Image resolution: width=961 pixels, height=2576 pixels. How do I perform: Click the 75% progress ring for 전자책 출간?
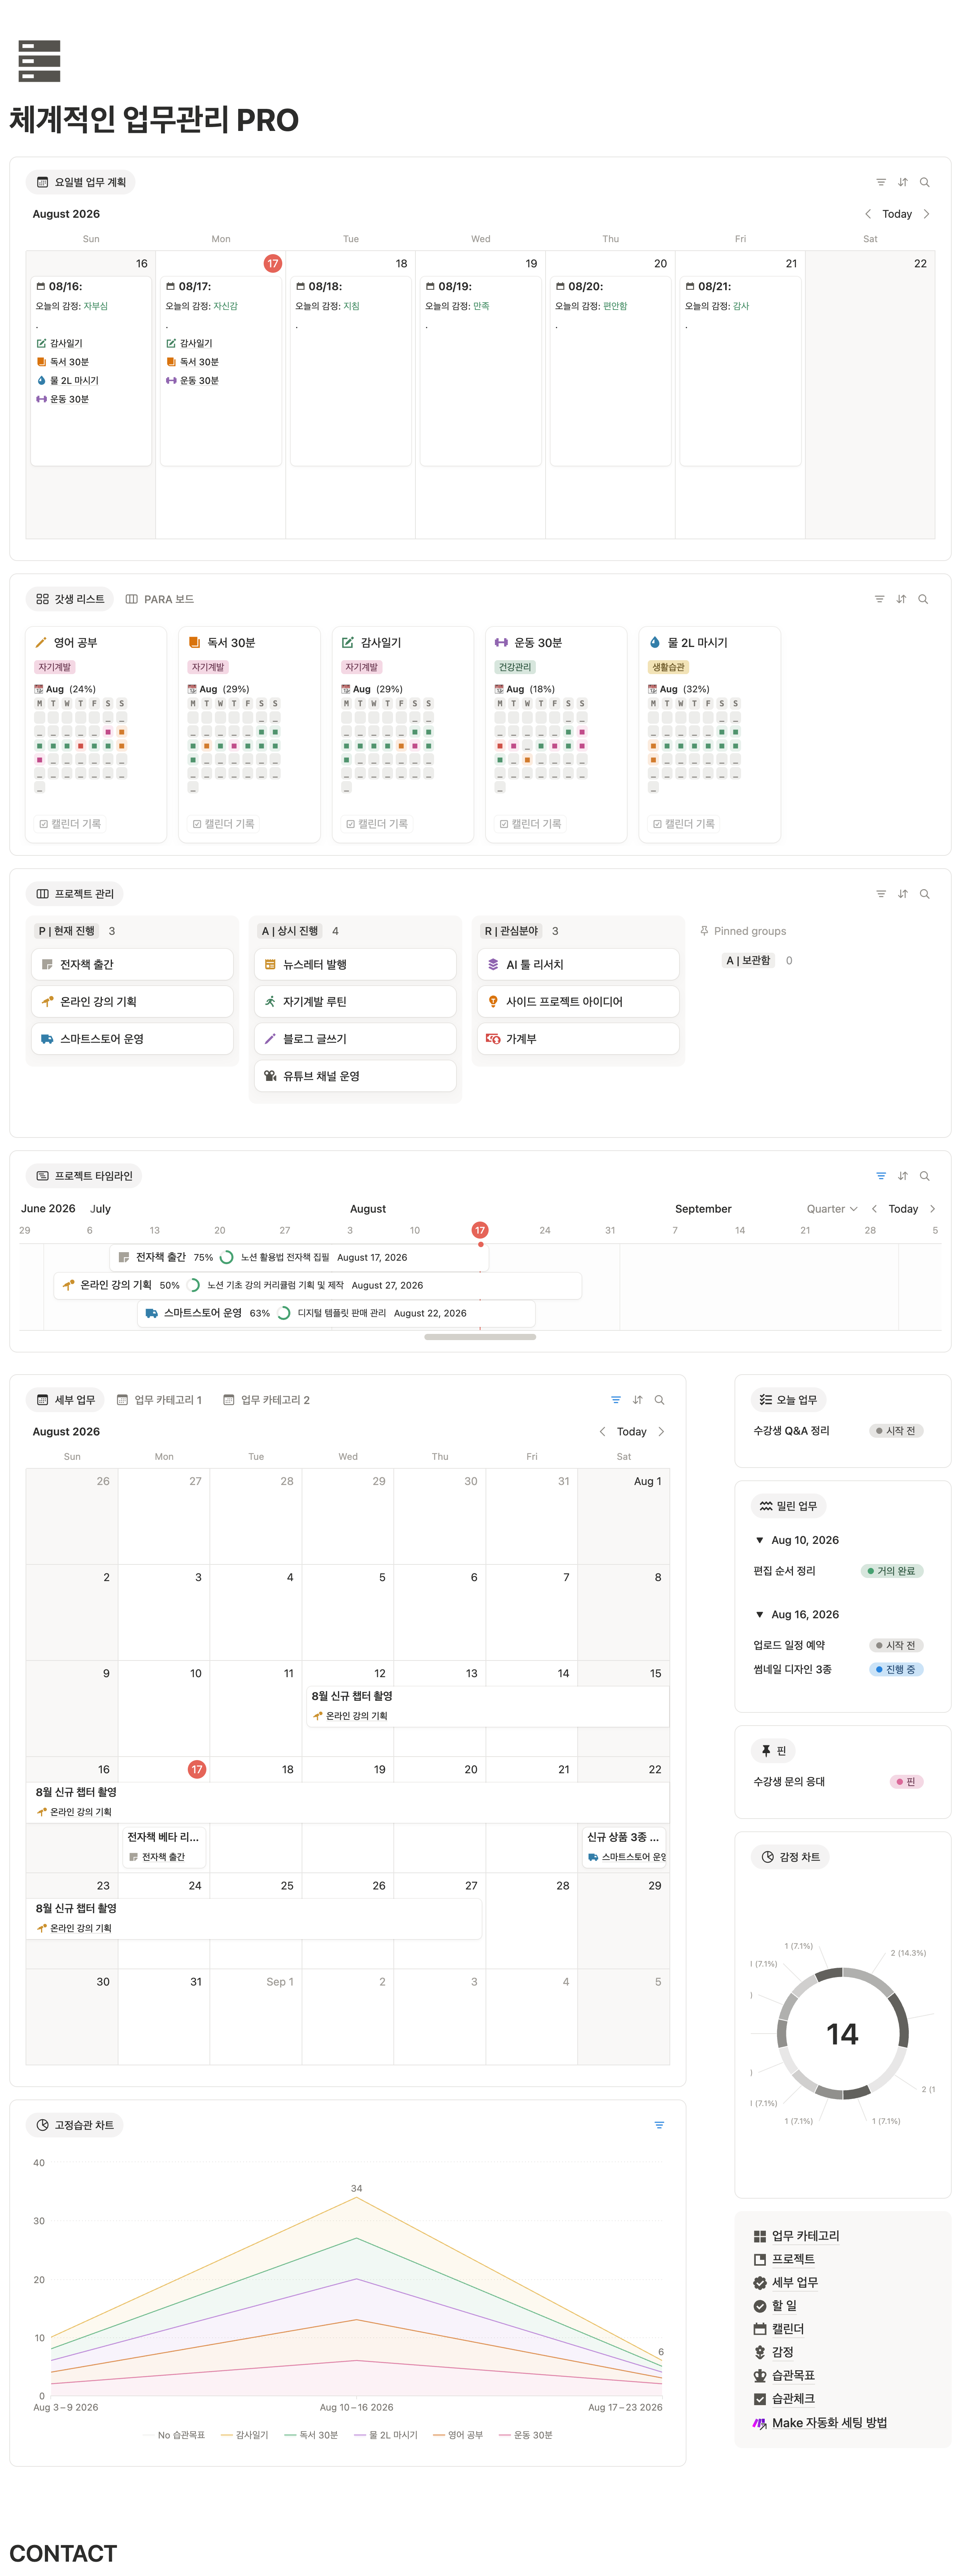[x=227, y=1257]
